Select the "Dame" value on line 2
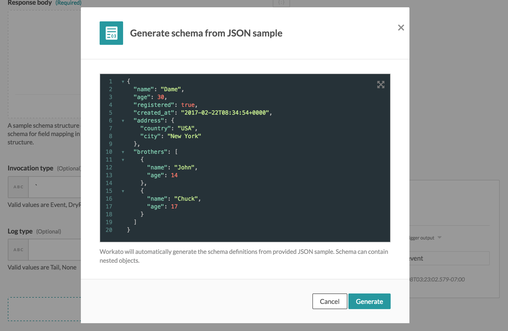The height and width of the screenshot is (331, 508). click(x=171, y=89)
